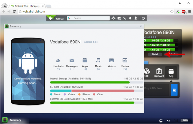
Task: Select the AirDroid Web browser tab
Action: 27,6
